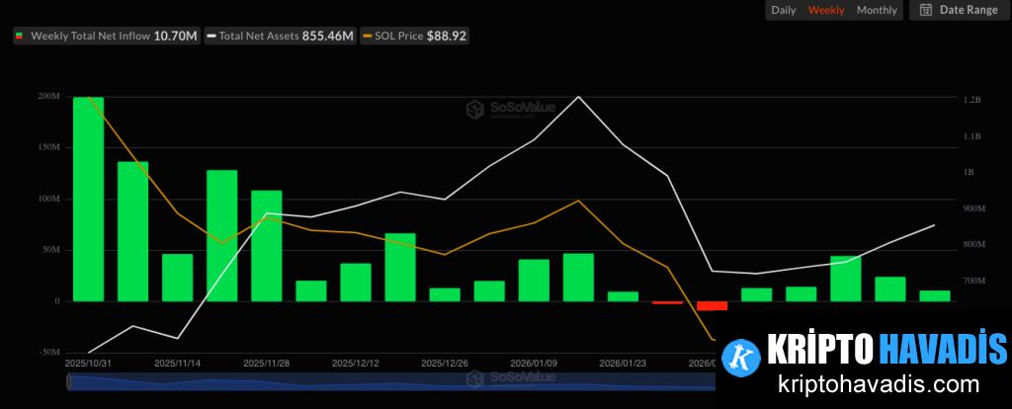Viewport: 1012px width, 409px height.
Task: Click the tallest green bar at 2025/10/31
Action: pyautogui.click(x=88, y=198)
